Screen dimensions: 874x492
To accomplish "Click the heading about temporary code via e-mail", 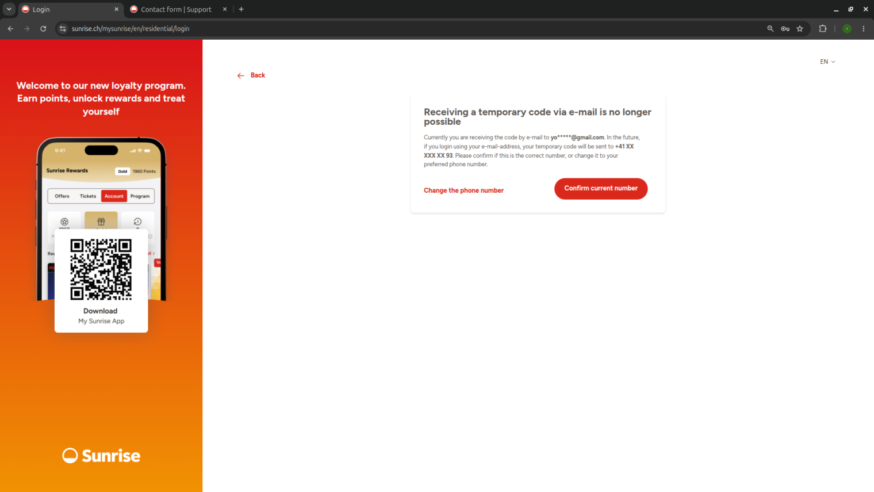I will click(538, 117).
